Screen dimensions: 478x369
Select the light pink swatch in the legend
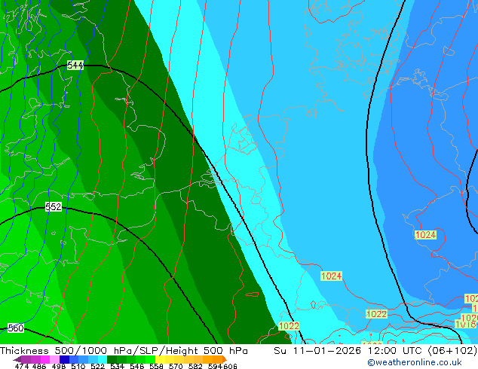click(54, 359)
